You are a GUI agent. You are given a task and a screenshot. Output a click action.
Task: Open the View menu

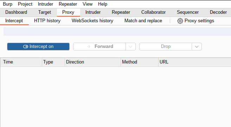pos(88,4)
